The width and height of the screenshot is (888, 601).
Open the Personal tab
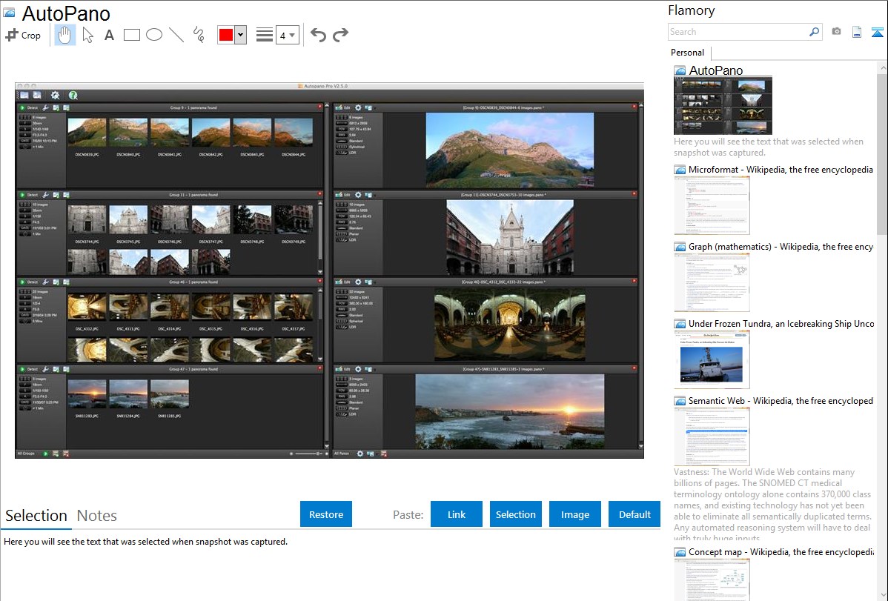(688, 53)
